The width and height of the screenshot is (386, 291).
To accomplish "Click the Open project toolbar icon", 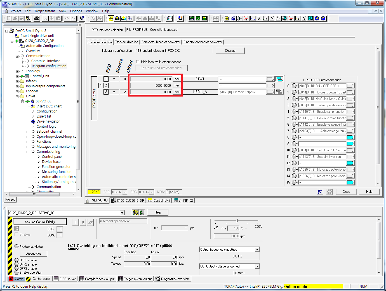I will pyautogui.click(x=15, y=18).
